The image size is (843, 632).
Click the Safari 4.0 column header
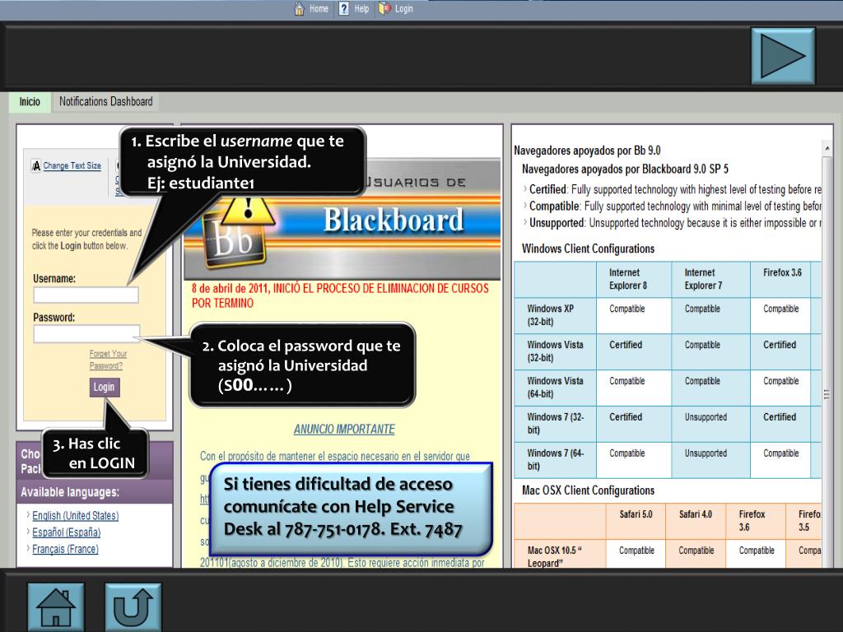pyautogui.click(x=695, y=521)
